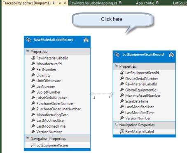The height and width of the screenshot is (153, 187).
Task: Click the wrench icon beside SublotNumber
Action: 33,92
